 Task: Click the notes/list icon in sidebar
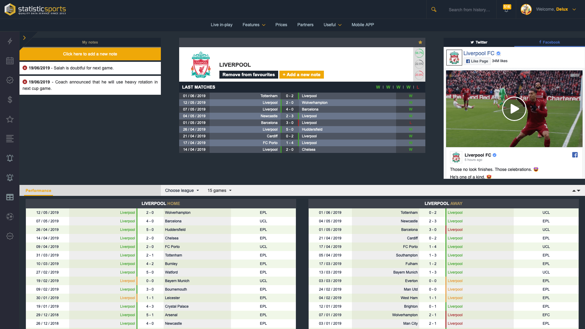(x=10, y=138)
